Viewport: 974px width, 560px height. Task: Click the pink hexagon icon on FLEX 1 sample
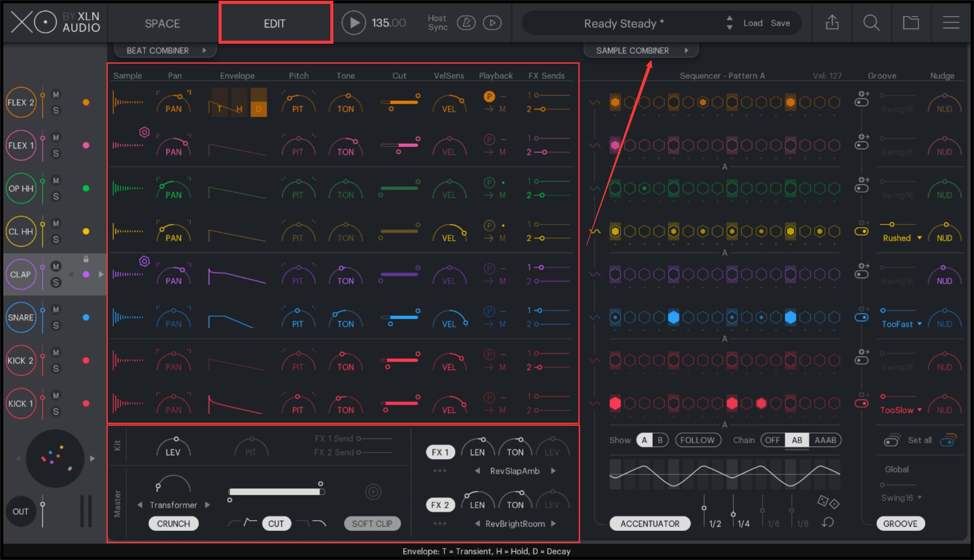pos(145,132)
